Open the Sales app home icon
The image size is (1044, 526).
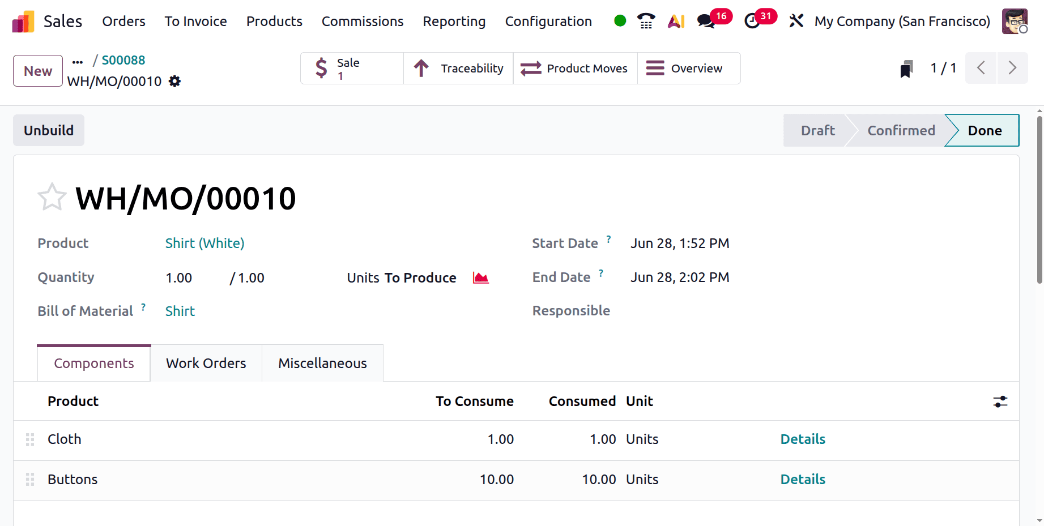(x=23, y=22)
